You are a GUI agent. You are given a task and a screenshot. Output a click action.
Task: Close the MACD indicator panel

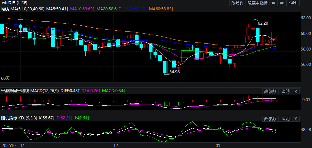[296, 91]
